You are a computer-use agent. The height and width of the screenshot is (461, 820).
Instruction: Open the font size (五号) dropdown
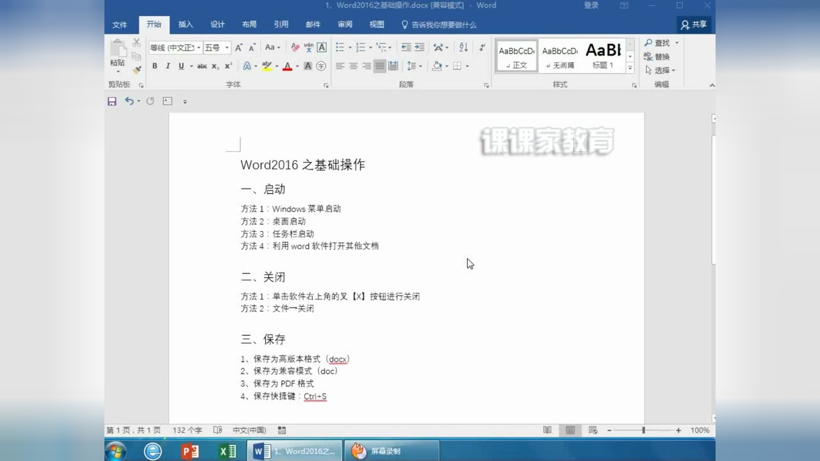tap(217, 47)
